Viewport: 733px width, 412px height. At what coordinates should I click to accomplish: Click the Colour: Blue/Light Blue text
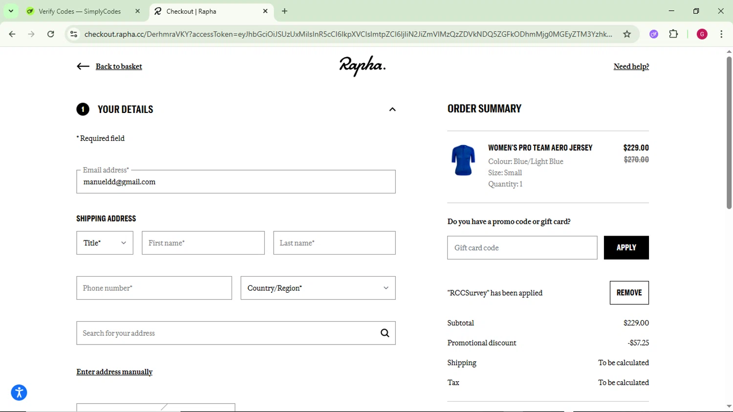(526, 161)
